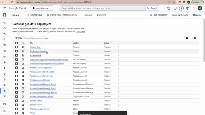Click the DELETE button
This screenshot has width=205, height=115.
[x=101, y=15]
